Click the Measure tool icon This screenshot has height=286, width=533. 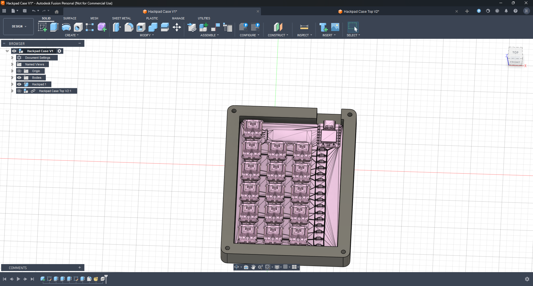click(304, 27)
